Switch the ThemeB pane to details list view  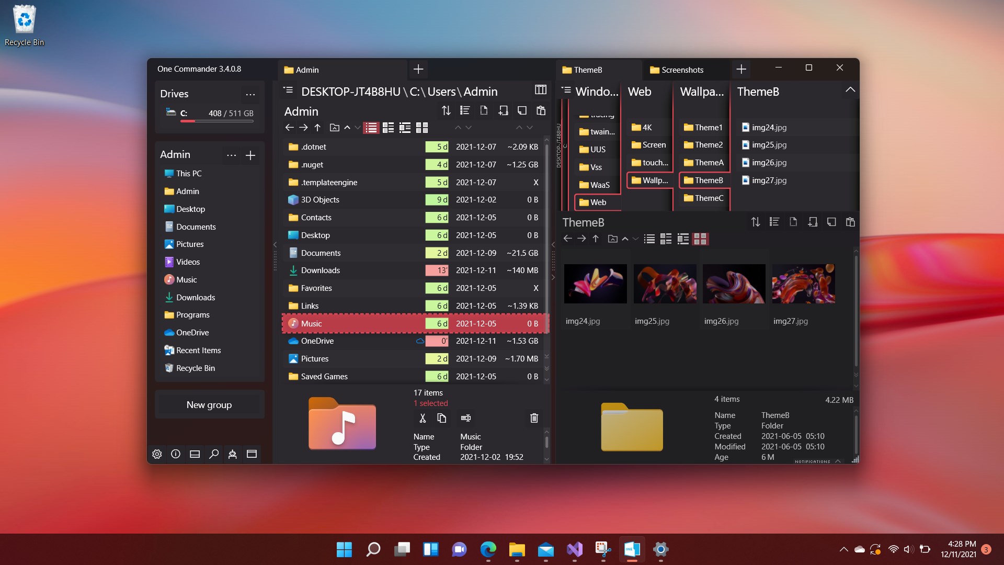click(649, 239)
